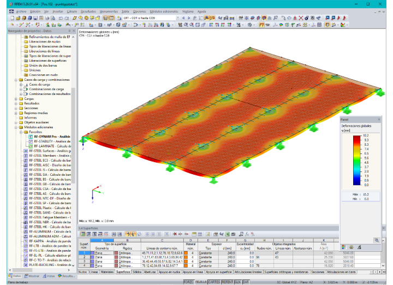Image resolution: width=393 pixels, height=285 pixels.
Task: Select row header of surface 2
Action: pyautogui.click(x=84, y=257)
